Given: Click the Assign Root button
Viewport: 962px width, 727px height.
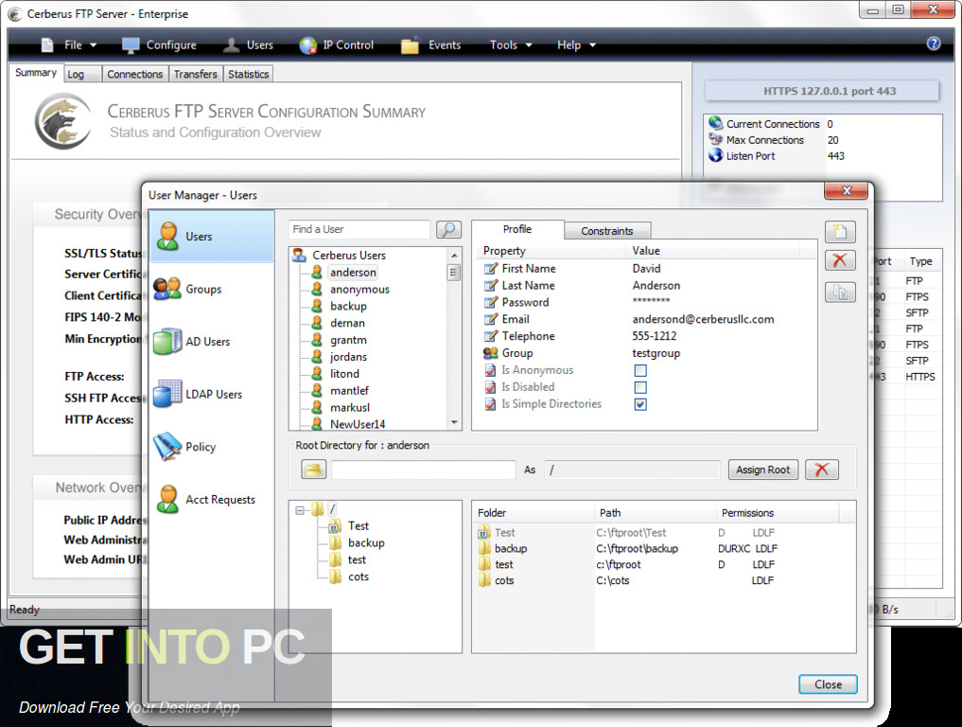Looking at the screenshot, I should 763,470.
